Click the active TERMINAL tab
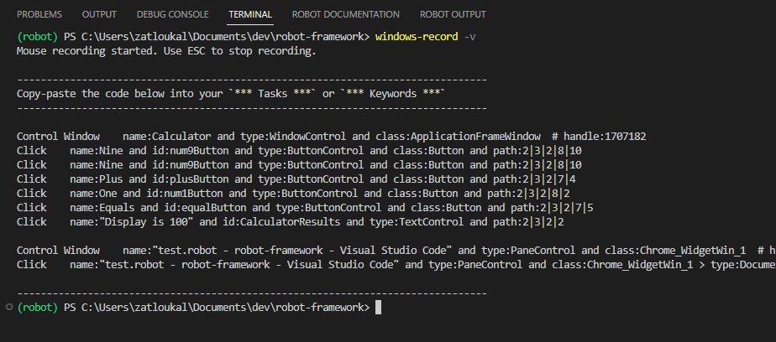Viewport: 776px width, 342px height. pyautogui.click(x=250, y=15)
